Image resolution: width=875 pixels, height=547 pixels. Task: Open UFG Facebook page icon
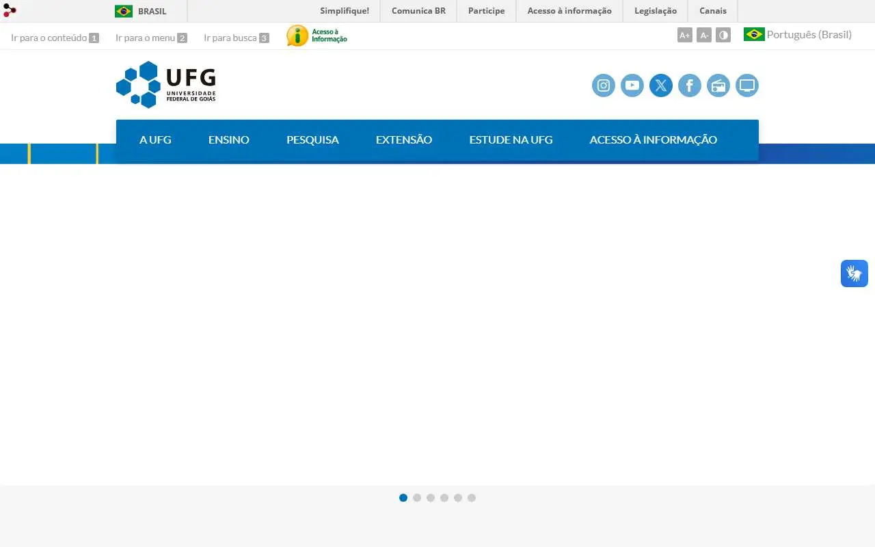click(690, 85)
